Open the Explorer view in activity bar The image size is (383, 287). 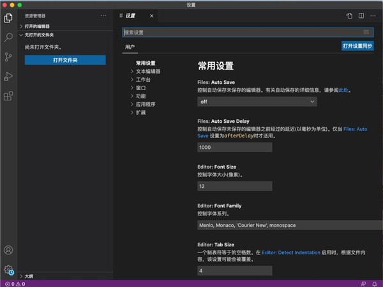pos(8,18)
